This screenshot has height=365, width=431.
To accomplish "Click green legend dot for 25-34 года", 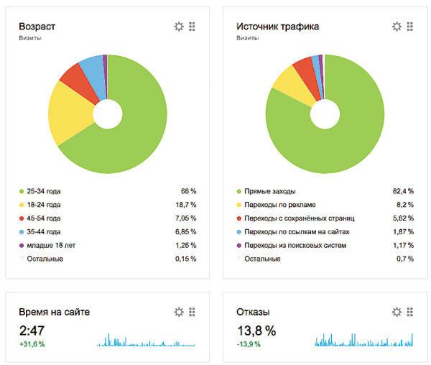I will coord(22,191).
